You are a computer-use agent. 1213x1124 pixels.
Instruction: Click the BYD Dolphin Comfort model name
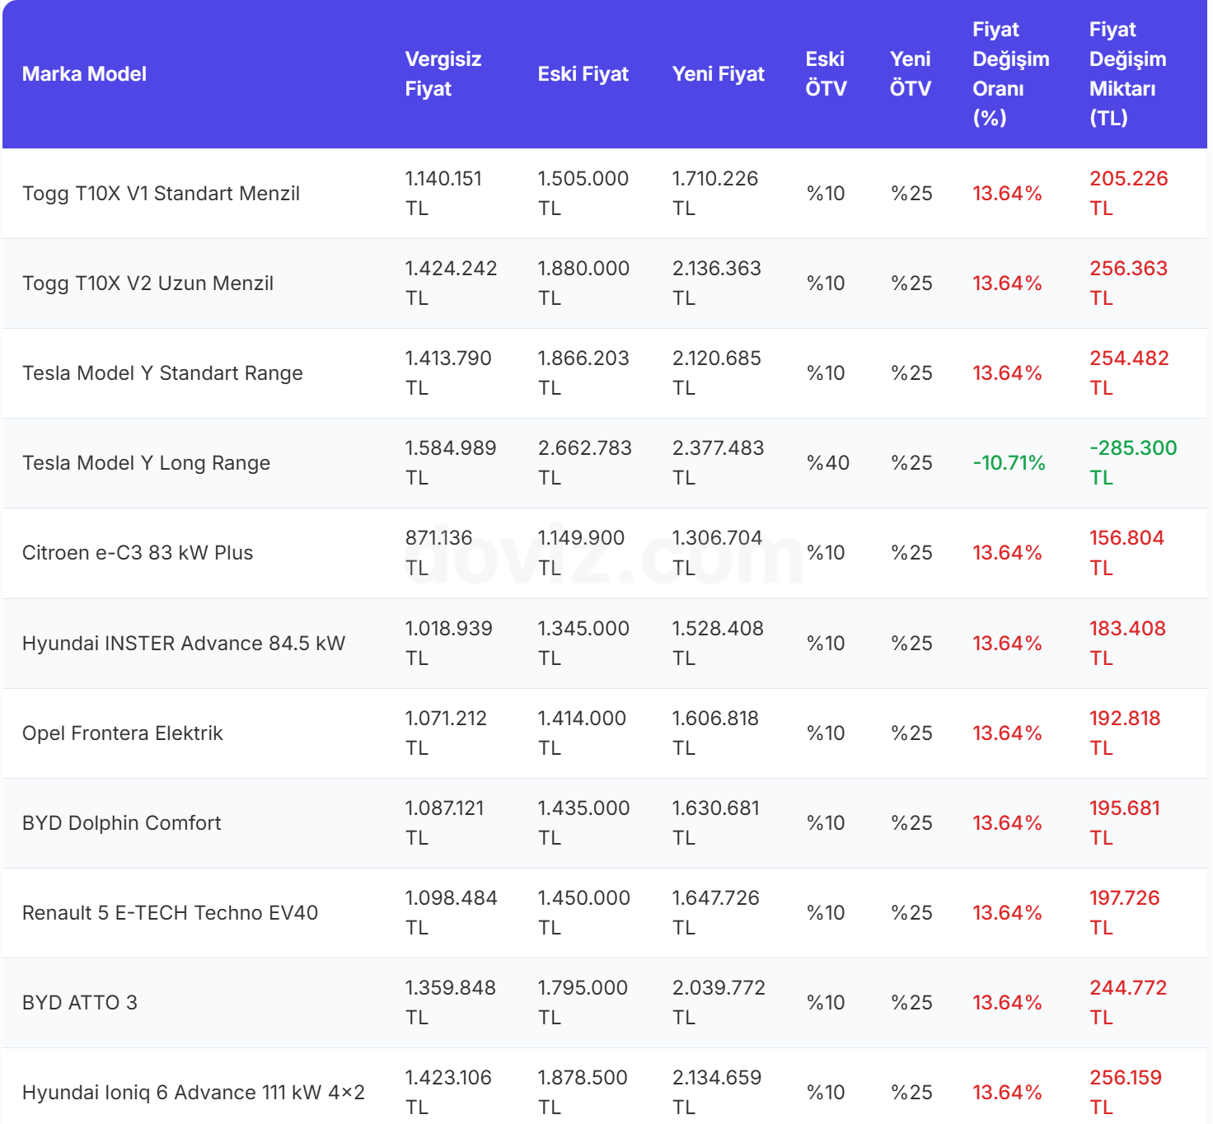pos(122,823)
